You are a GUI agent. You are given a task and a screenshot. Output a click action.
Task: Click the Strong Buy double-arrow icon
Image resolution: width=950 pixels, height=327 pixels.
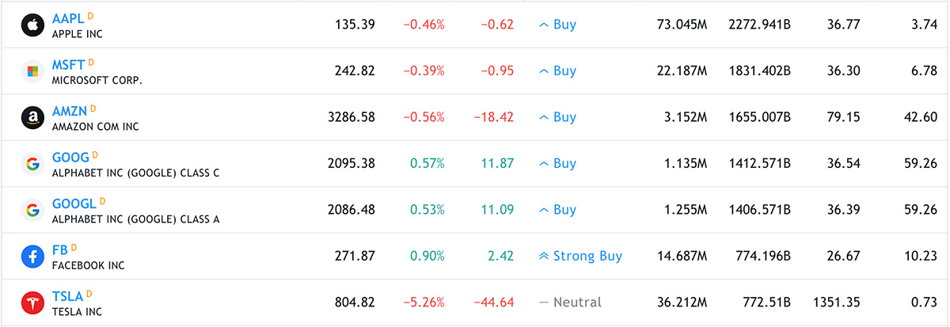tap(543, 257)
